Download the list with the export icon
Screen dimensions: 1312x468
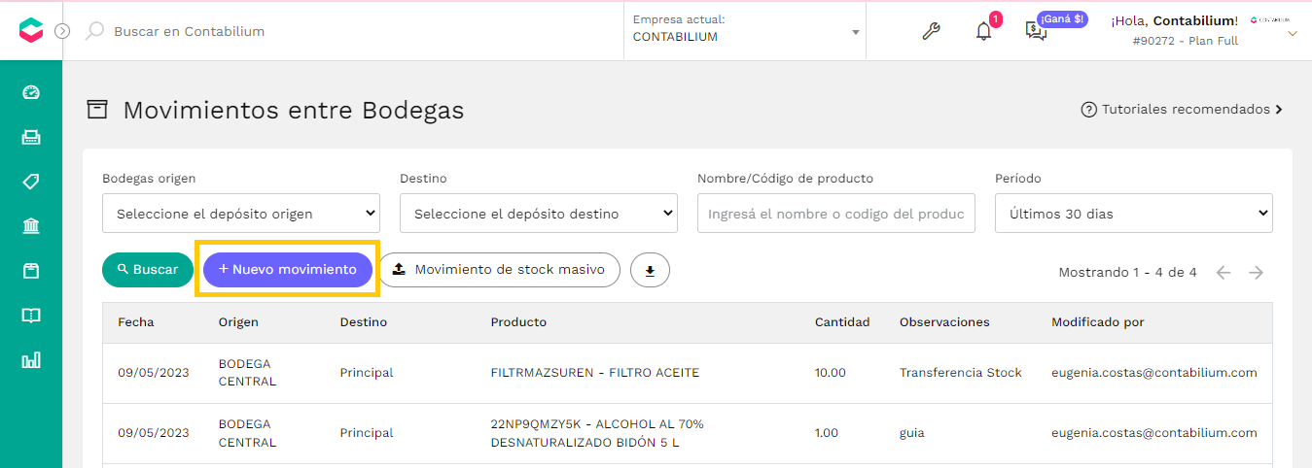click(x=650, y=270)
